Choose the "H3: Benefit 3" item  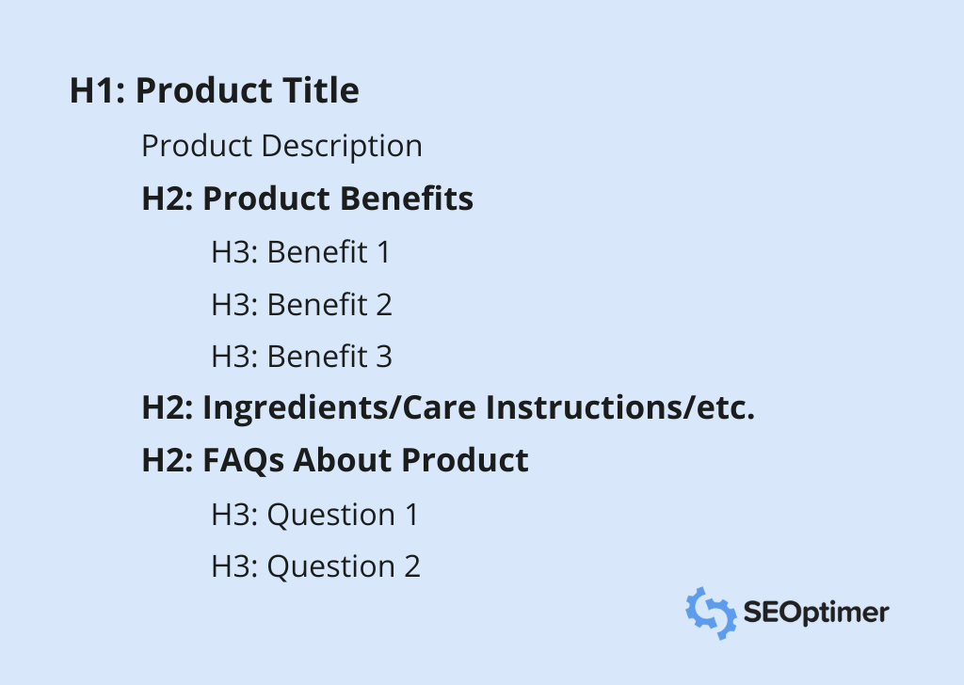tap(301, 357)
